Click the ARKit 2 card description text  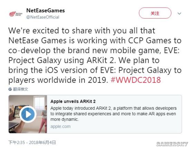coord(113,114)
